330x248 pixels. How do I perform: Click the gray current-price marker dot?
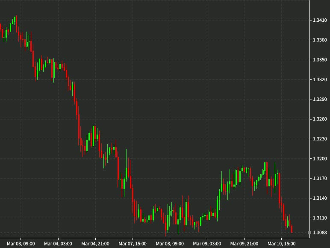click(x=309, y=233)
